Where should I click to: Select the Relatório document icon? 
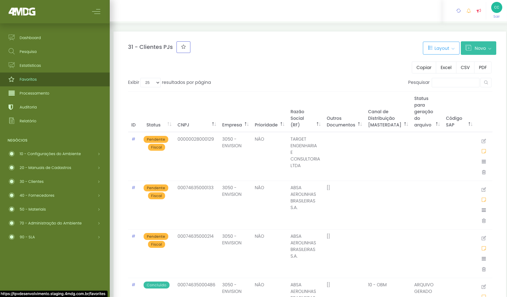coord(11,121)
